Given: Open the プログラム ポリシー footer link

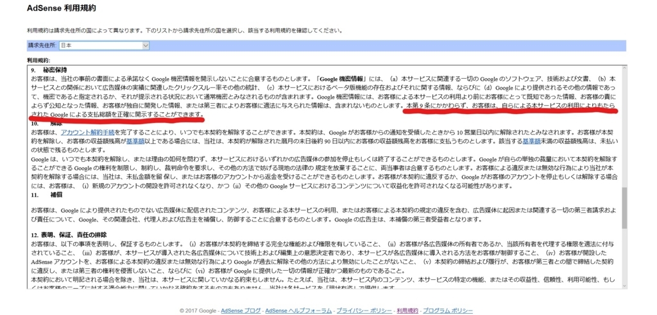Looking at the screenshot, I should click(447, 311).
